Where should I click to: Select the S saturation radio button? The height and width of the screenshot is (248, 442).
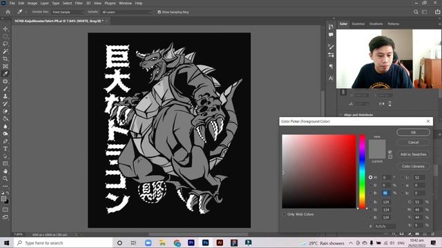click(x=370, y=185)
